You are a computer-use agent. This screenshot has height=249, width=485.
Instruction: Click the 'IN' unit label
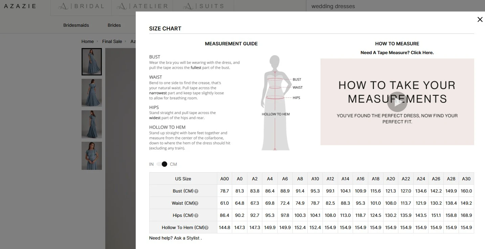[151, 164]
